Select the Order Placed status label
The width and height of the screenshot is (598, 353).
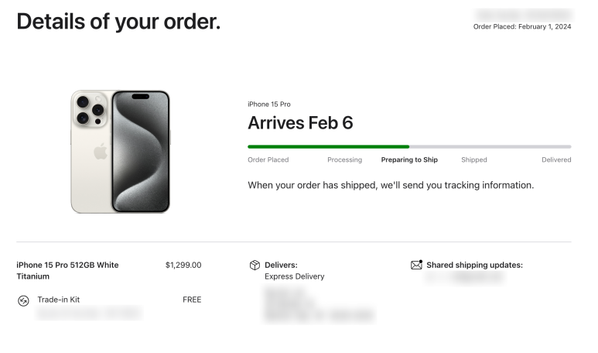[268, 159]
